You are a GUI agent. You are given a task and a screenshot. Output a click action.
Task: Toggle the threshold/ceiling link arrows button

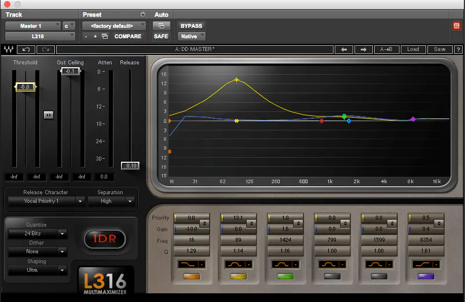coord(49,115)
